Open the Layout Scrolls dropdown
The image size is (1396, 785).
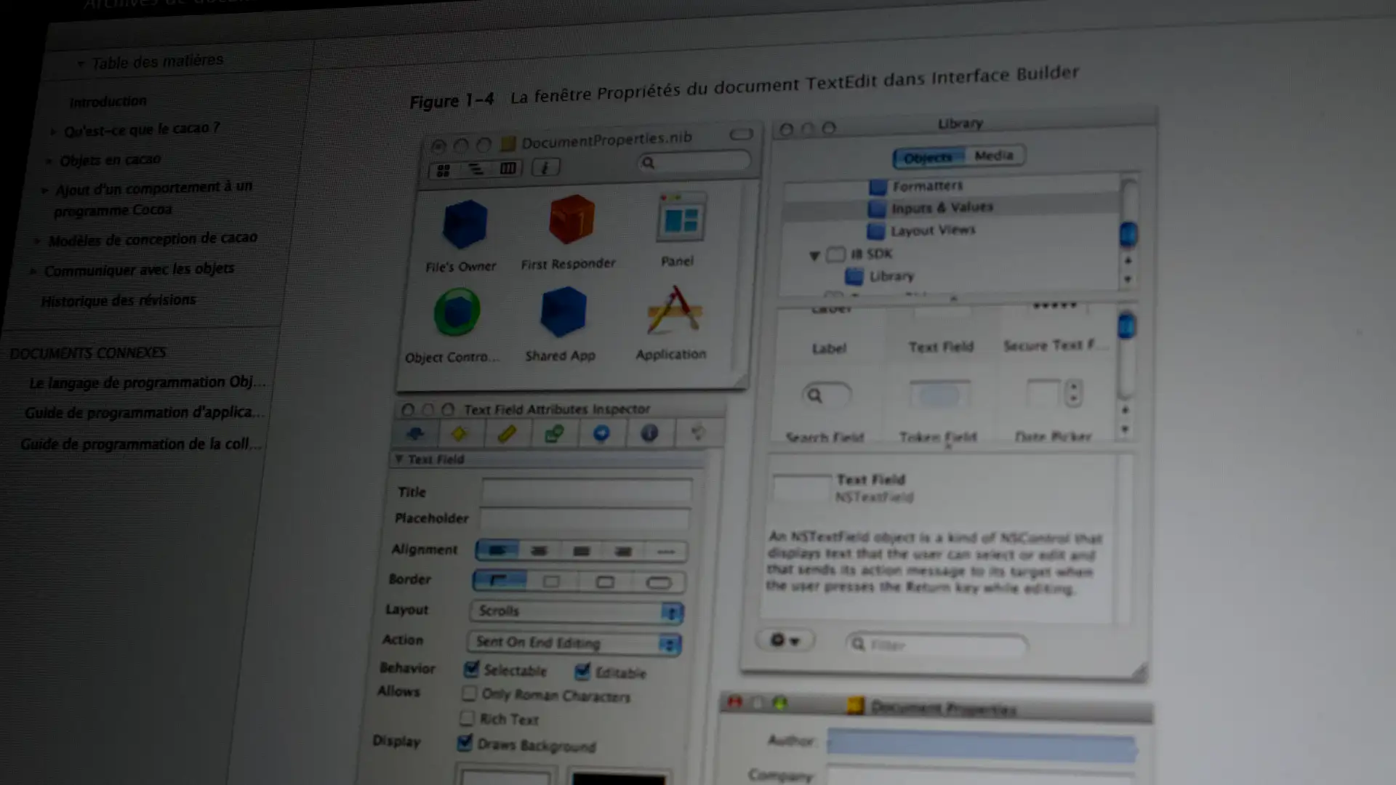[577, 611]
